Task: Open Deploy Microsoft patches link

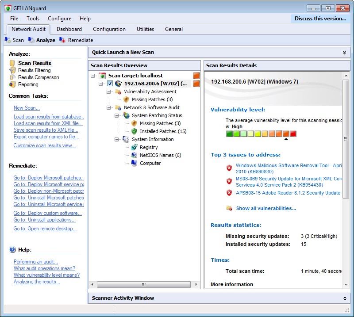Action: 48,178
